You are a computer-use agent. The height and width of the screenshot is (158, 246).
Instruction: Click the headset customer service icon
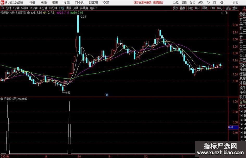click(x=208, y=3)
